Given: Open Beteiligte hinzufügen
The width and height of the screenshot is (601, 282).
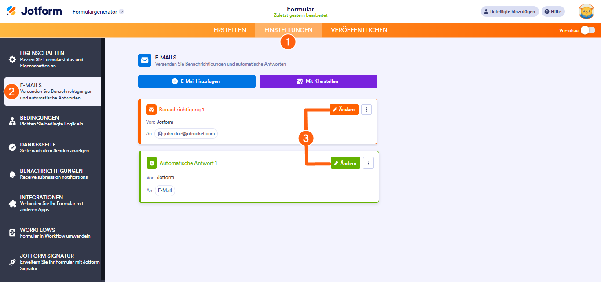Looking at the screenshot, I should pos(509,12).
